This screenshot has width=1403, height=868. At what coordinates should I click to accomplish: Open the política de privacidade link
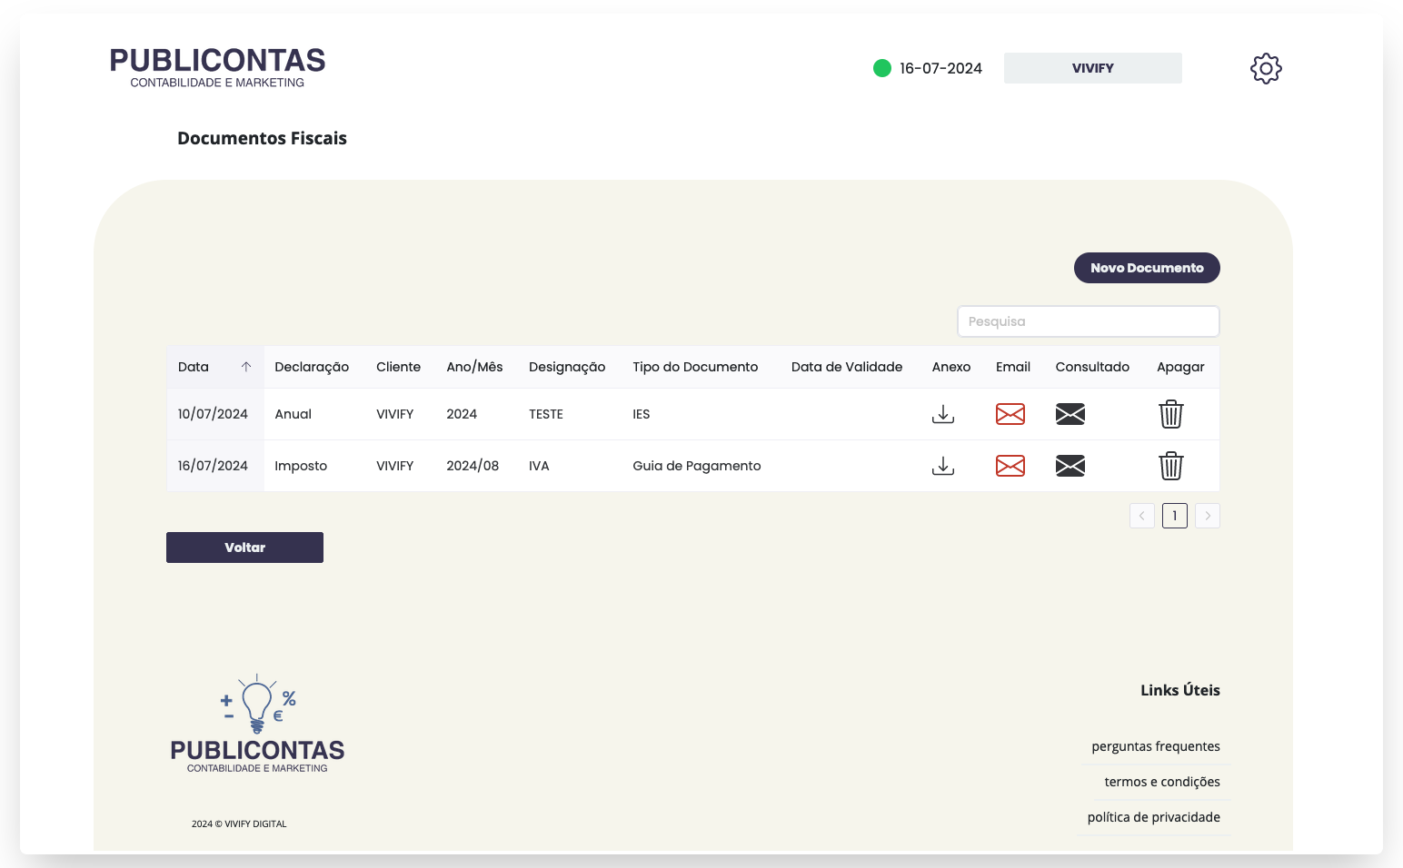1153,817
